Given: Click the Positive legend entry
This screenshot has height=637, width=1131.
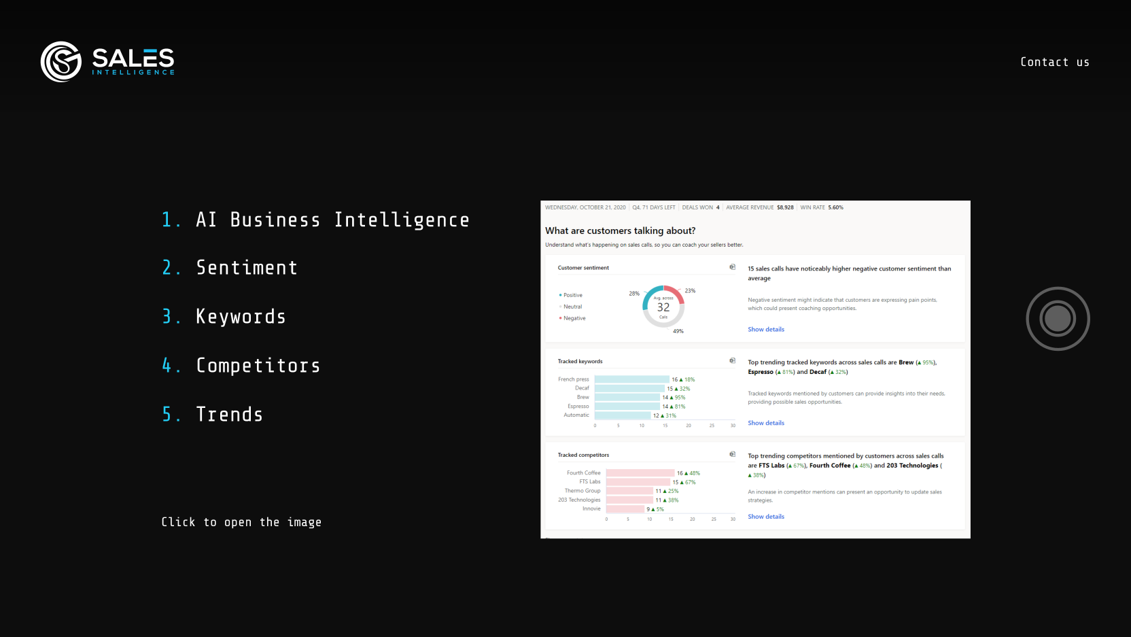Looking at the screenshot, I should (571, 295).
